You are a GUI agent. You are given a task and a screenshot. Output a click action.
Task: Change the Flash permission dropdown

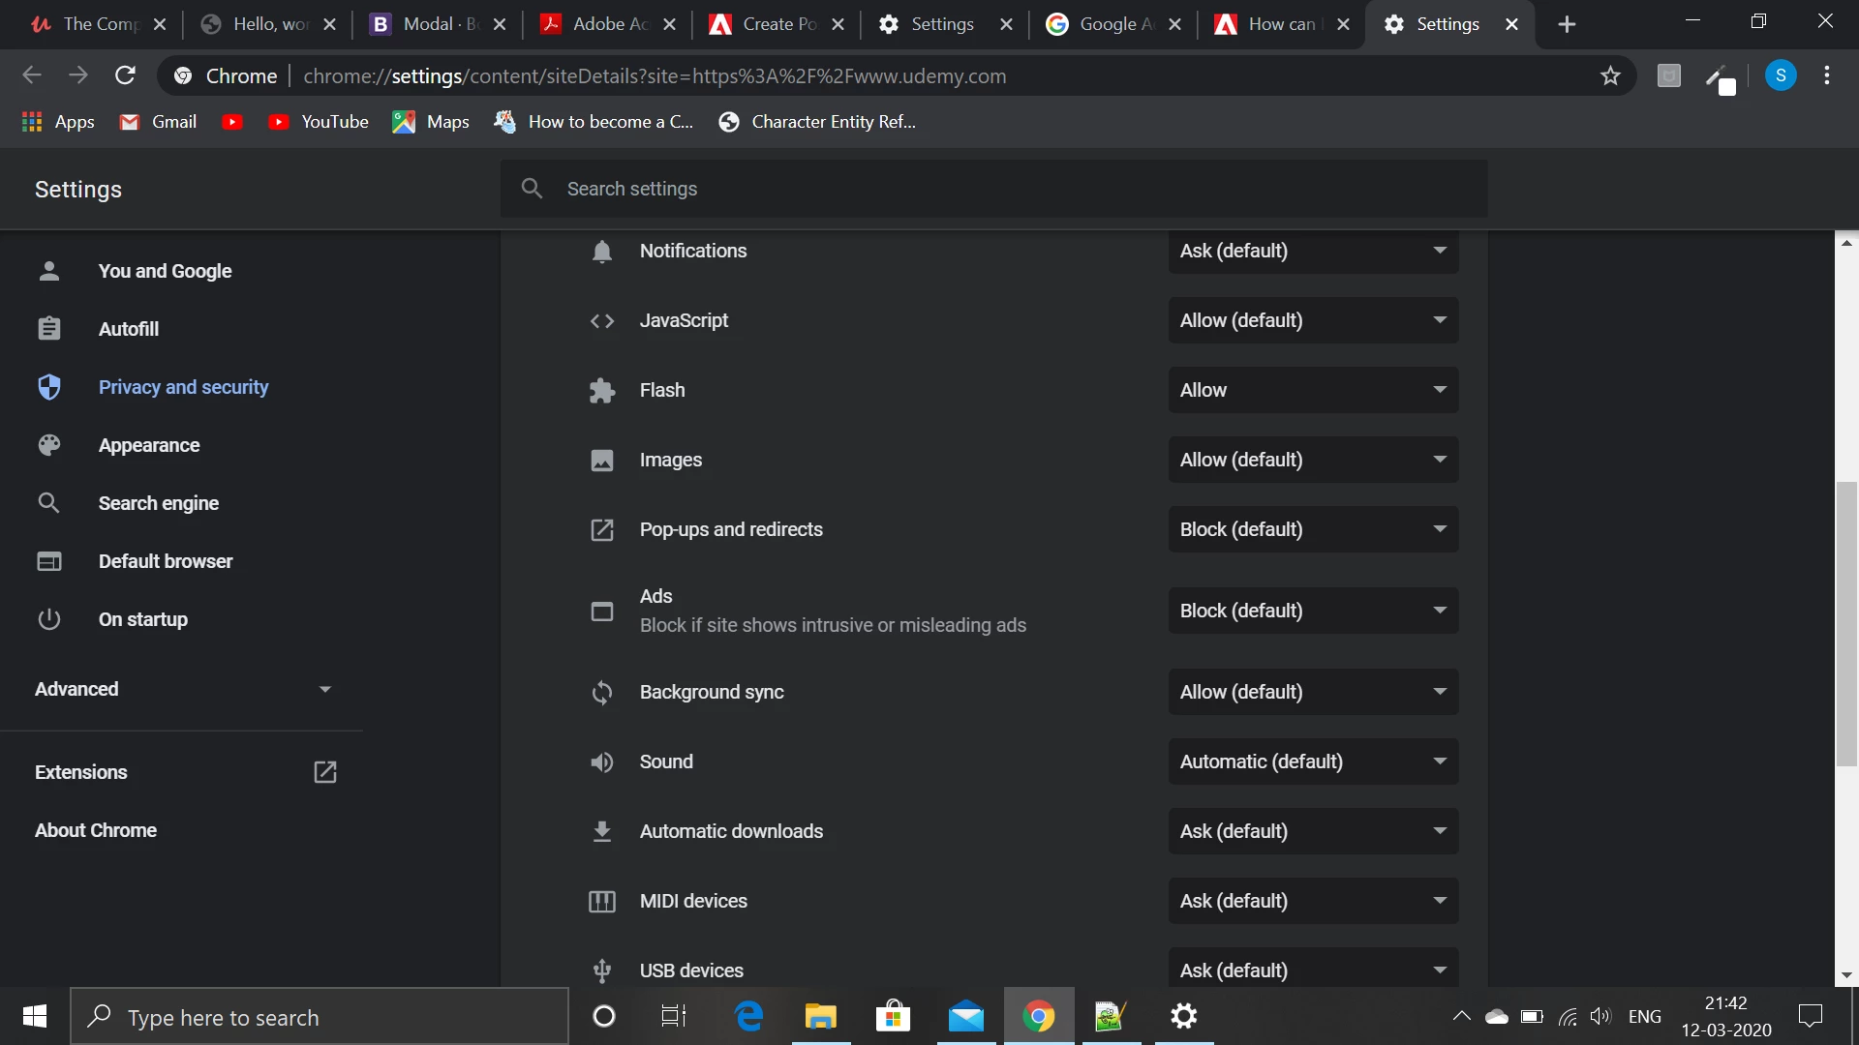point(1313,390)
